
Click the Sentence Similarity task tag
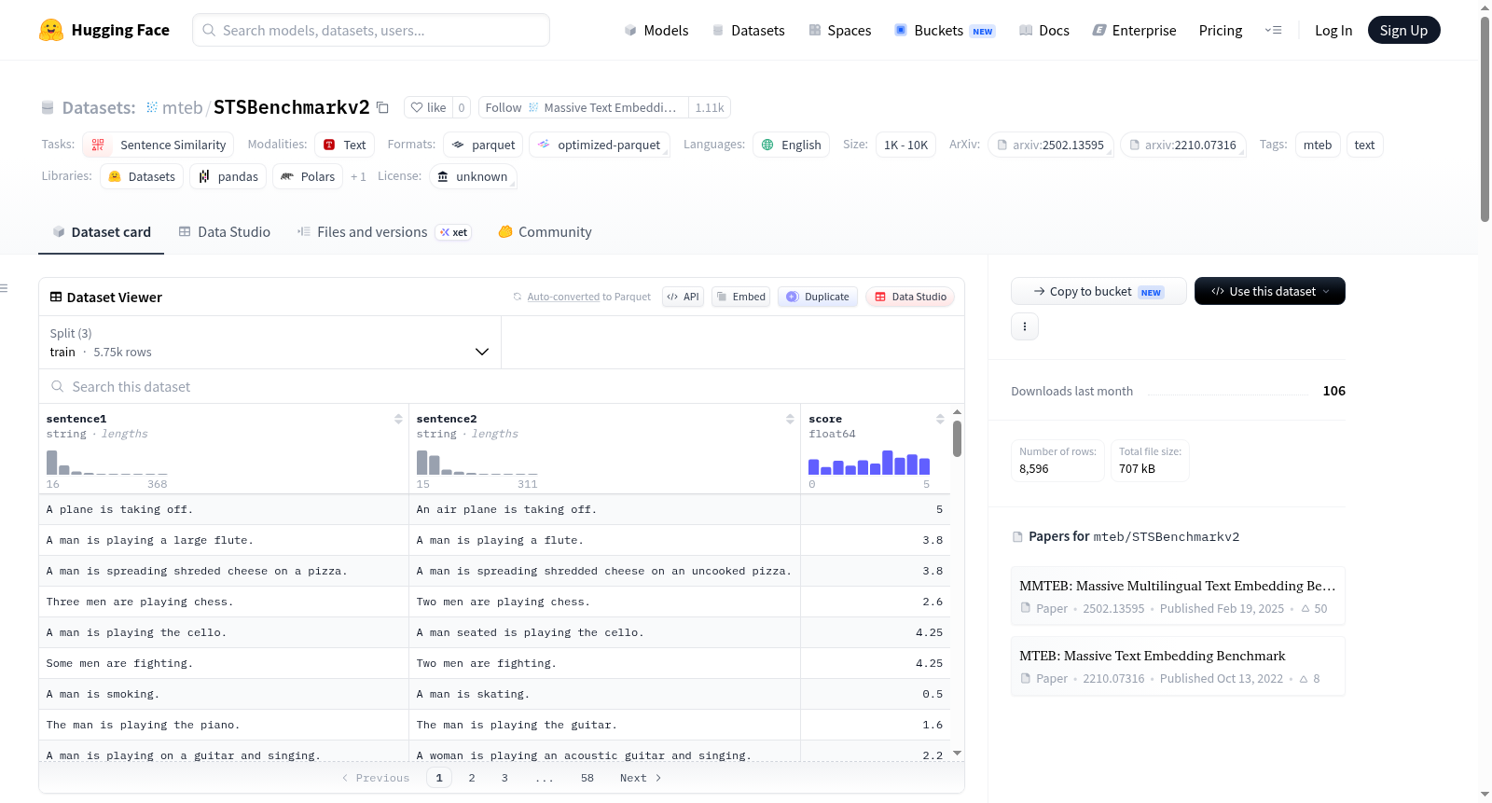(x=159, y=145)
